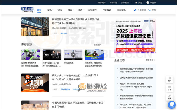Click the AI反欺诈、模型对抗 video title
The width and height of the screenshot is (177, 110).
[x=94, y=64]
